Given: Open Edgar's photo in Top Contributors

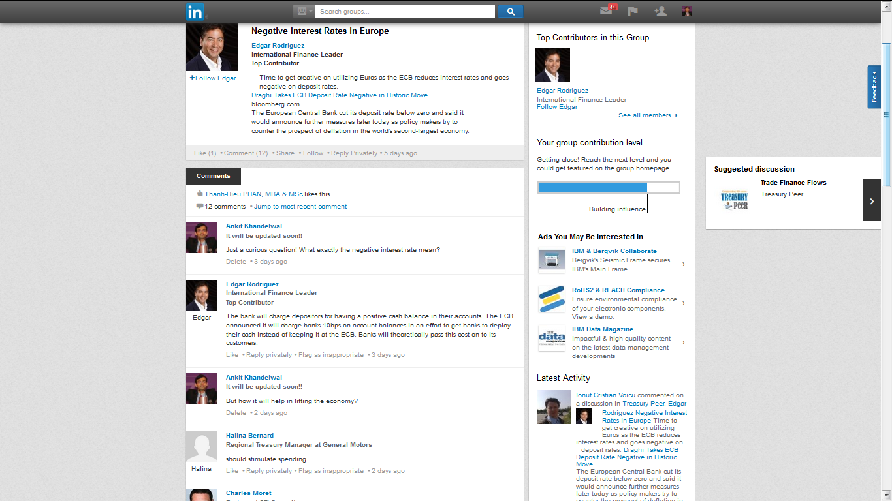Looking at the screenshot, I should click(552, 65).
